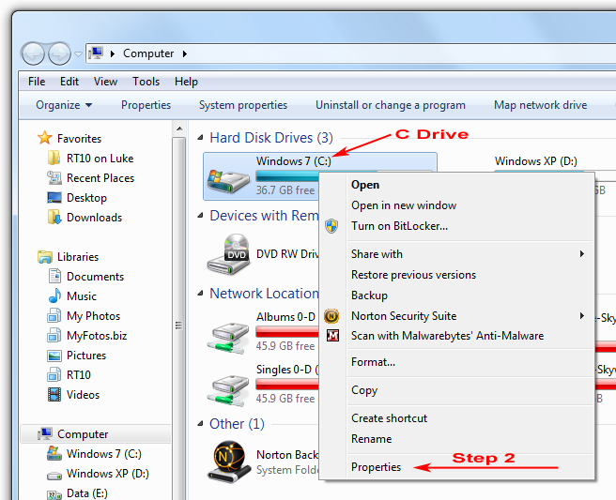616x500 pixels.
Task: Click the Forward navigation arrow button
Action: pyautogui.click(x=60, y=53)
